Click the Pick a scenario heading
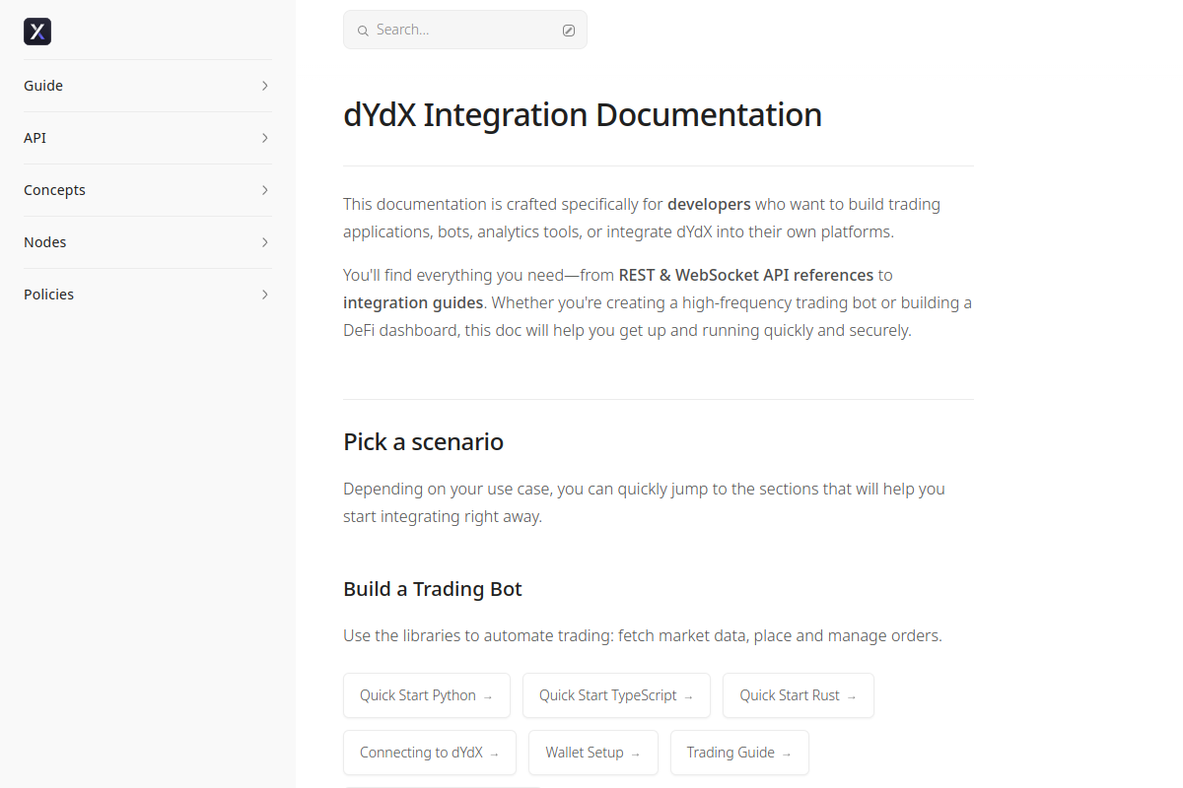Image resolution: width=1183 pixels, height=788 pixels. click(424, 442)
